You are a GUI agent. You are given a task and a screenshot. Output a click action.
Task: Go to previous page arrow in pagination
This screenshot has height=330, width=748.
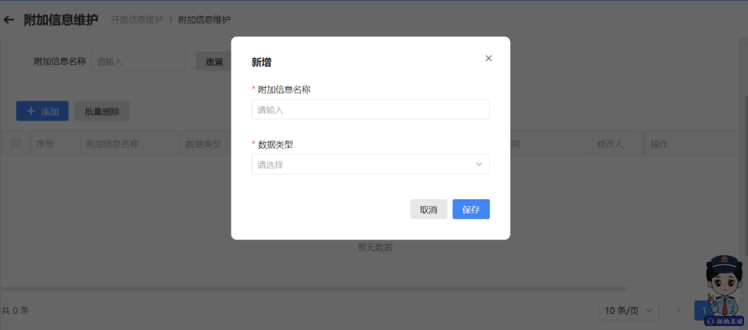pyautogui.click(x=679, y=311)
